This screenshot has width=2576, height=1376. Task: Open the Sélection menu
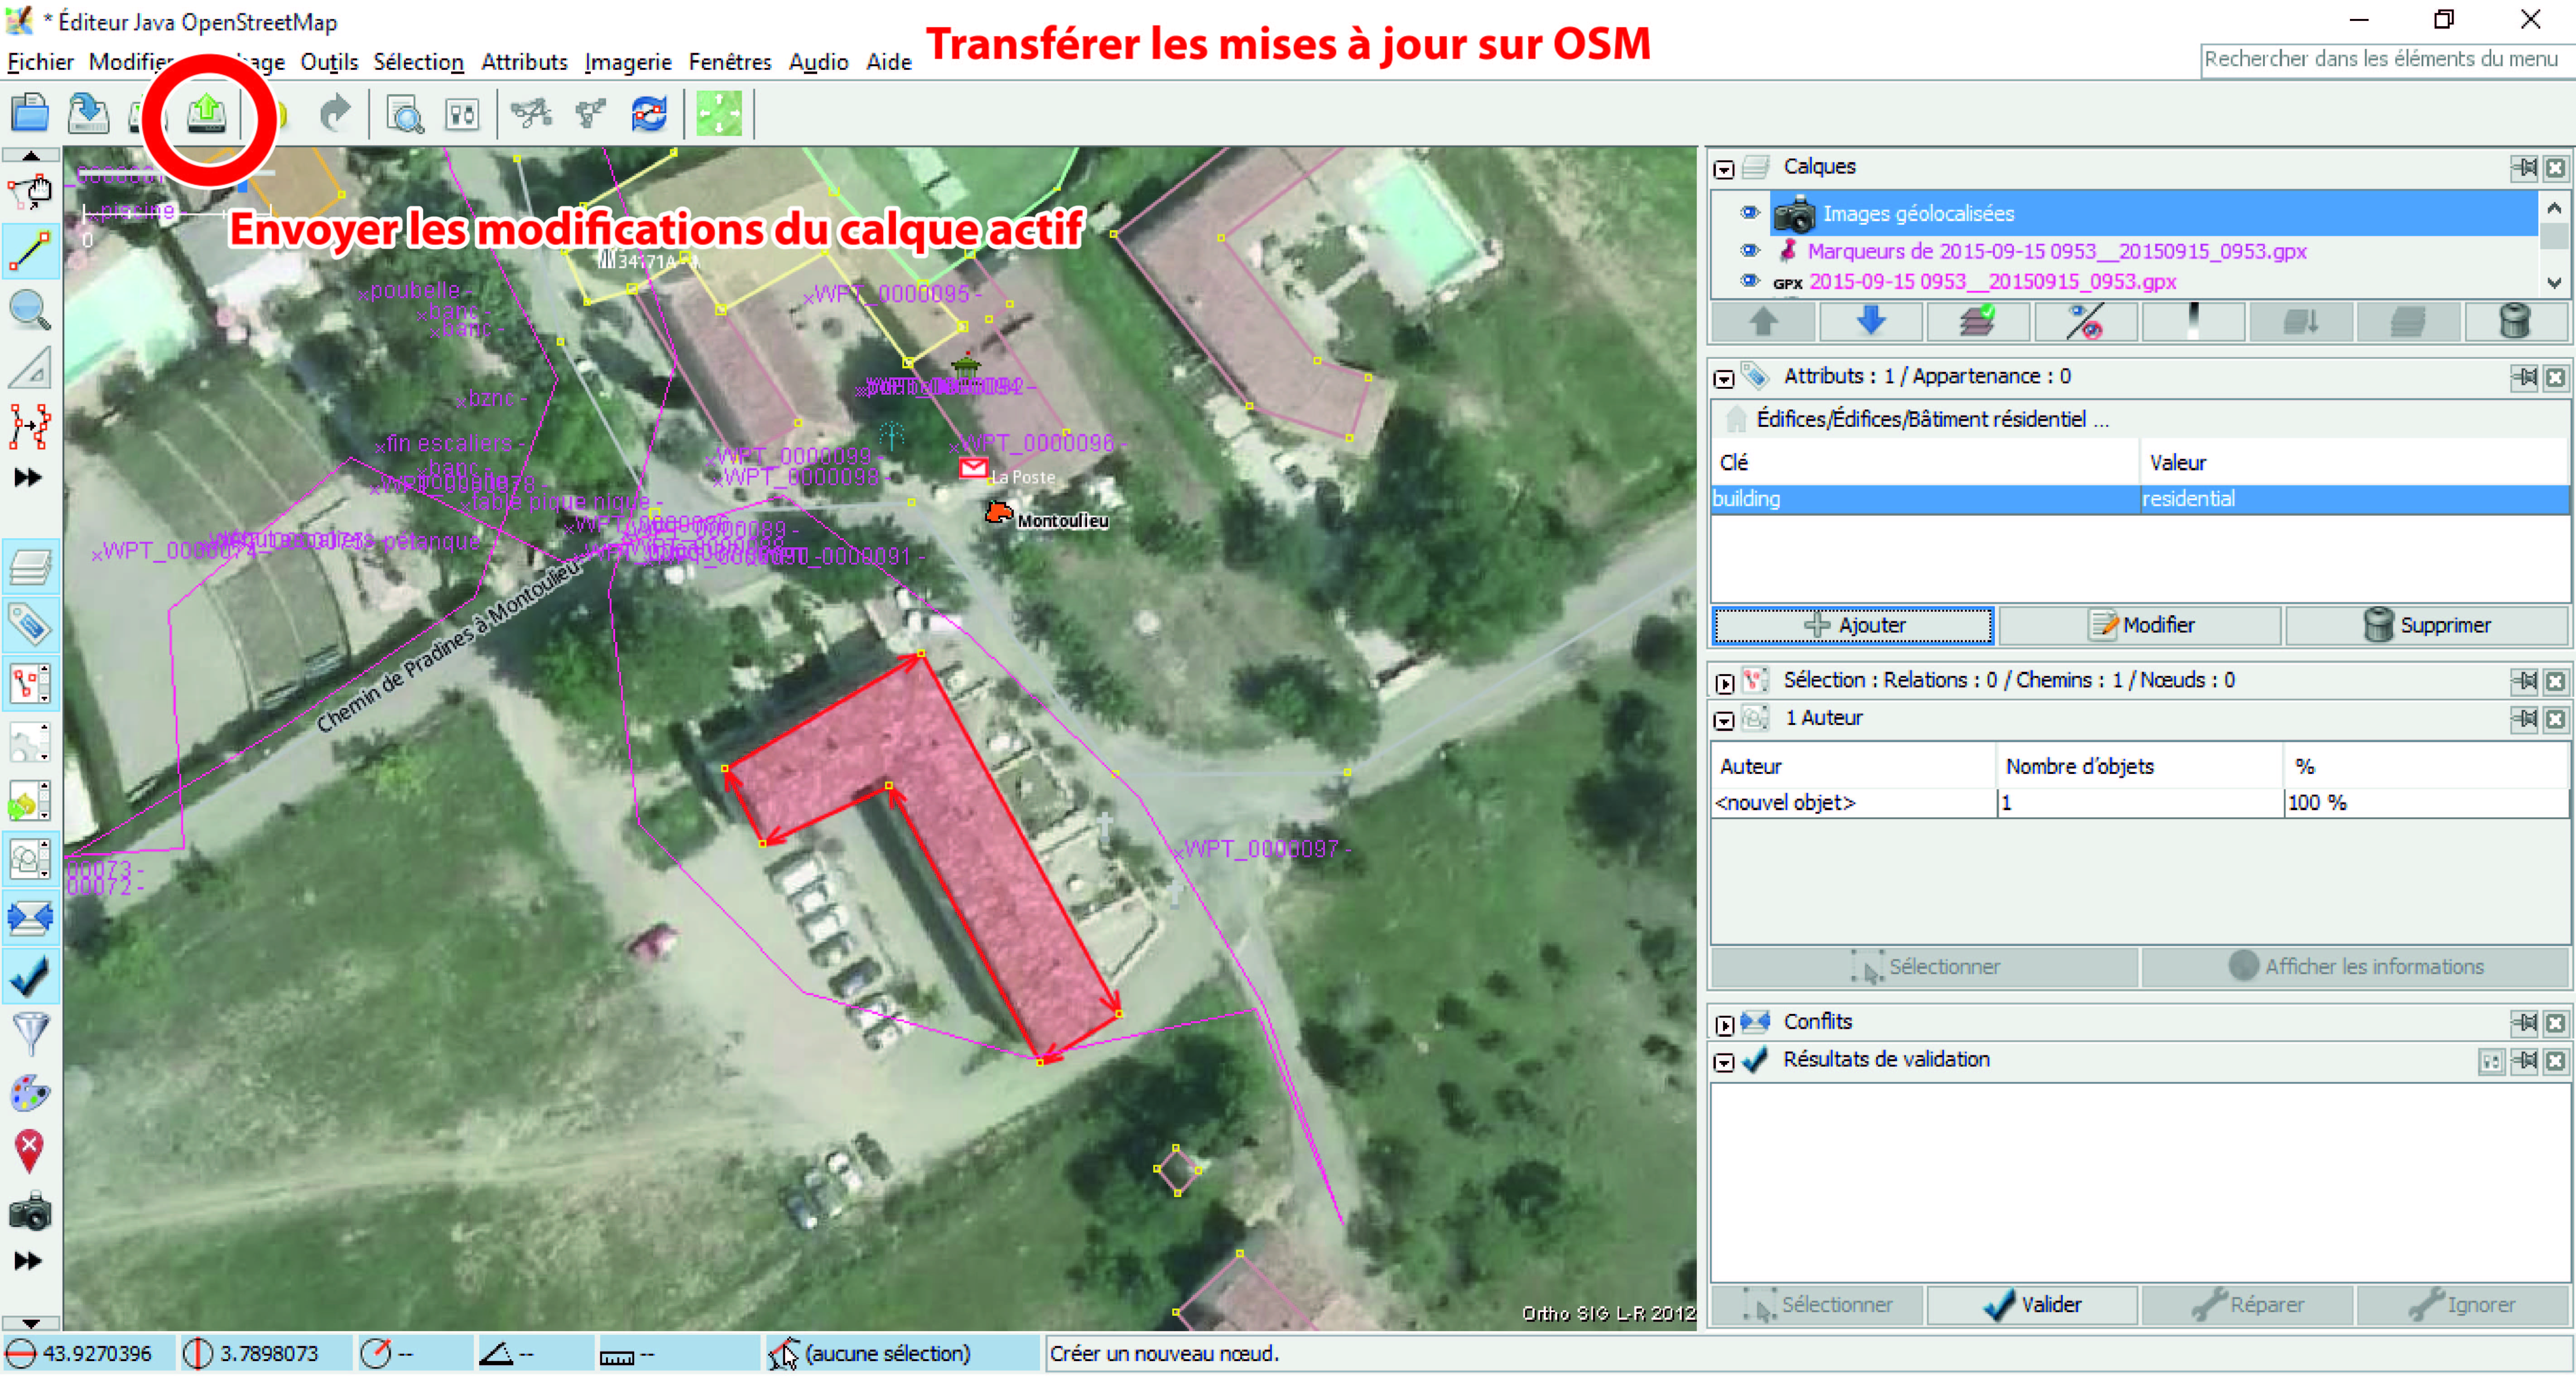pyautogui.click(x=418, y=62)
